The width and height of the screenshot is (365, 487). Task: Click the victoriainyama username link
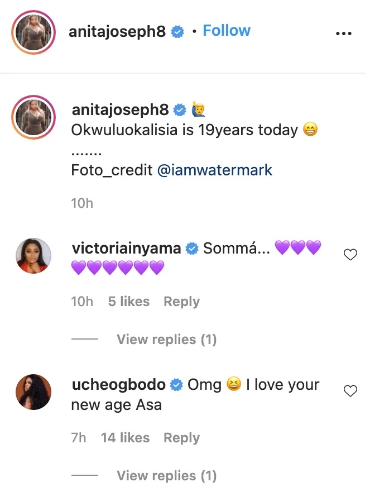pos(127,249)
